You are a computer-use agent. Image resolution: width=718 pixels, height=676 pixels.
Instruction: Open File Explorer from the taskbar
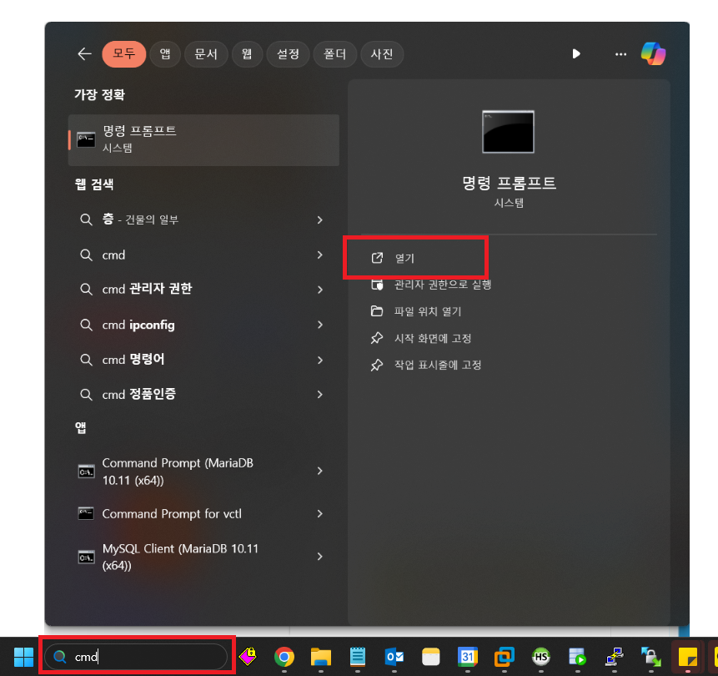pyautogui.click(x=320, y=657)
